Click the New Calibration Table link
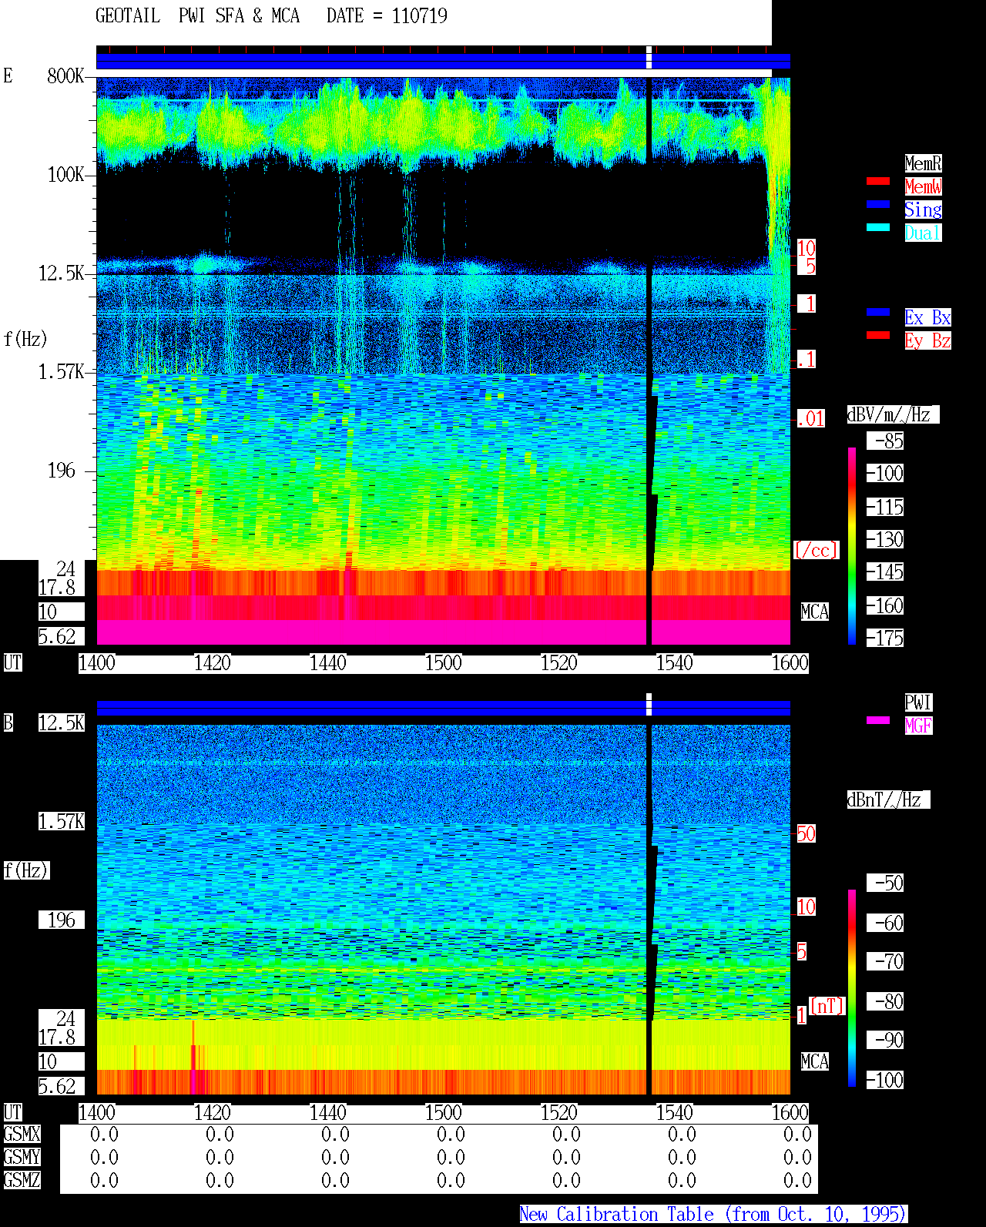 click(x=713, y=1215)
